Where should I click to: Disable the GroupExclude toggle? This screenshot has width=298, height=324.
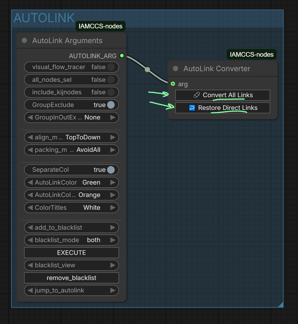111,105
